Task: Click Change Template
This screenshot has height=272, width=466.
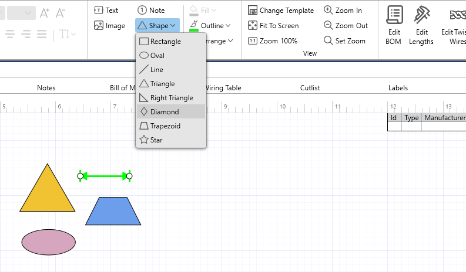Action: (281, 11)
